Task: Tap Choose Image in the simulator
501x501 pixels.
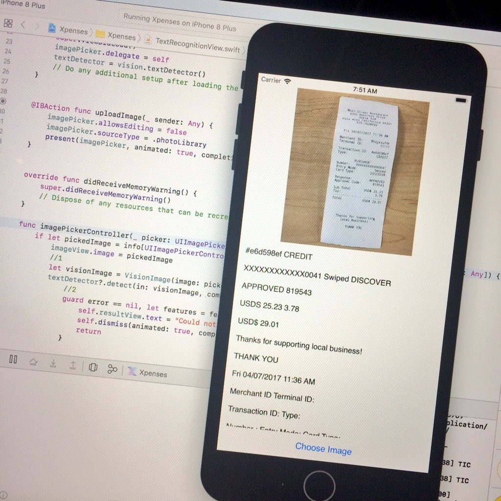Action: (323, 448)
